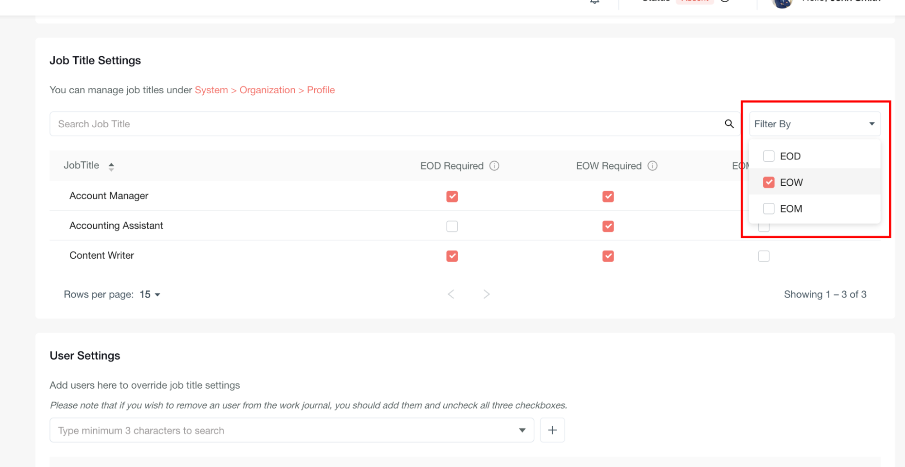Go to next page arrow
Viewport: 905px width, 467px height.
tap(486, 294)
